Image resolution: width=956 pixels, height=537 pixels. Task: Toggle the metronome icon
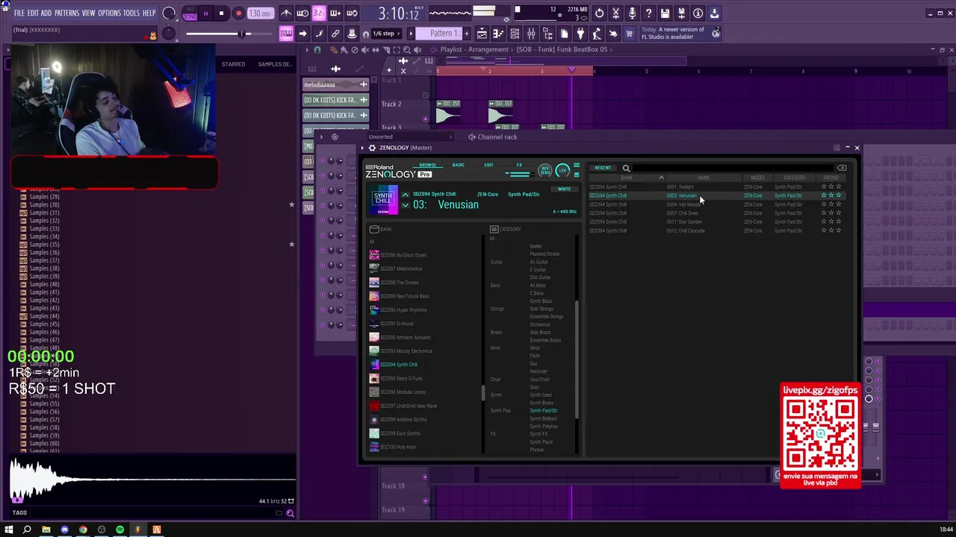point(286,13)
